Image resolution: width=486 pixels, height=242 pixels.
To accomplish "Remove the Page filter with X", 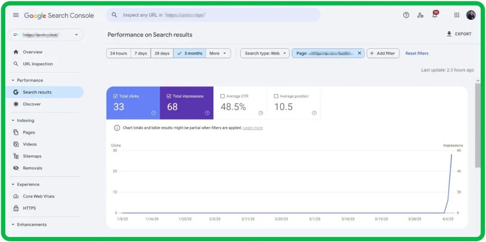I will (359, 53).
